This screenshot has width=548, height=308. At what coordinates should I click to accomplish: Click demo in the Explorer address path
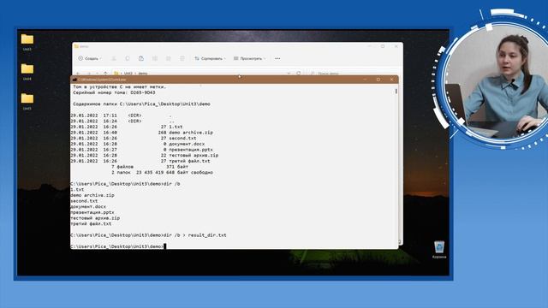tap(143, 74)
